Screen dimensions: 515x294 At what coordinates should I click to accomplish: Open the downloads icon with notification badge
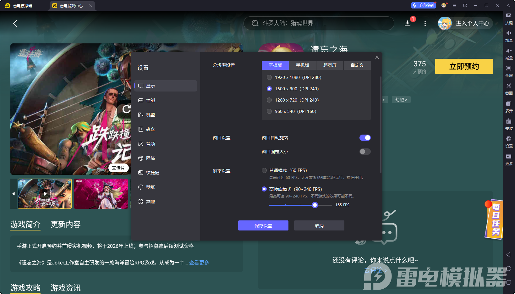coord(408,23)
